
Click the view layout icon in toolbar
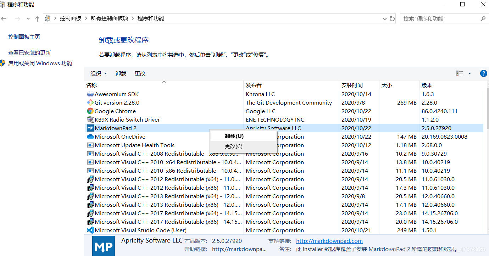[x=460, y=73]
